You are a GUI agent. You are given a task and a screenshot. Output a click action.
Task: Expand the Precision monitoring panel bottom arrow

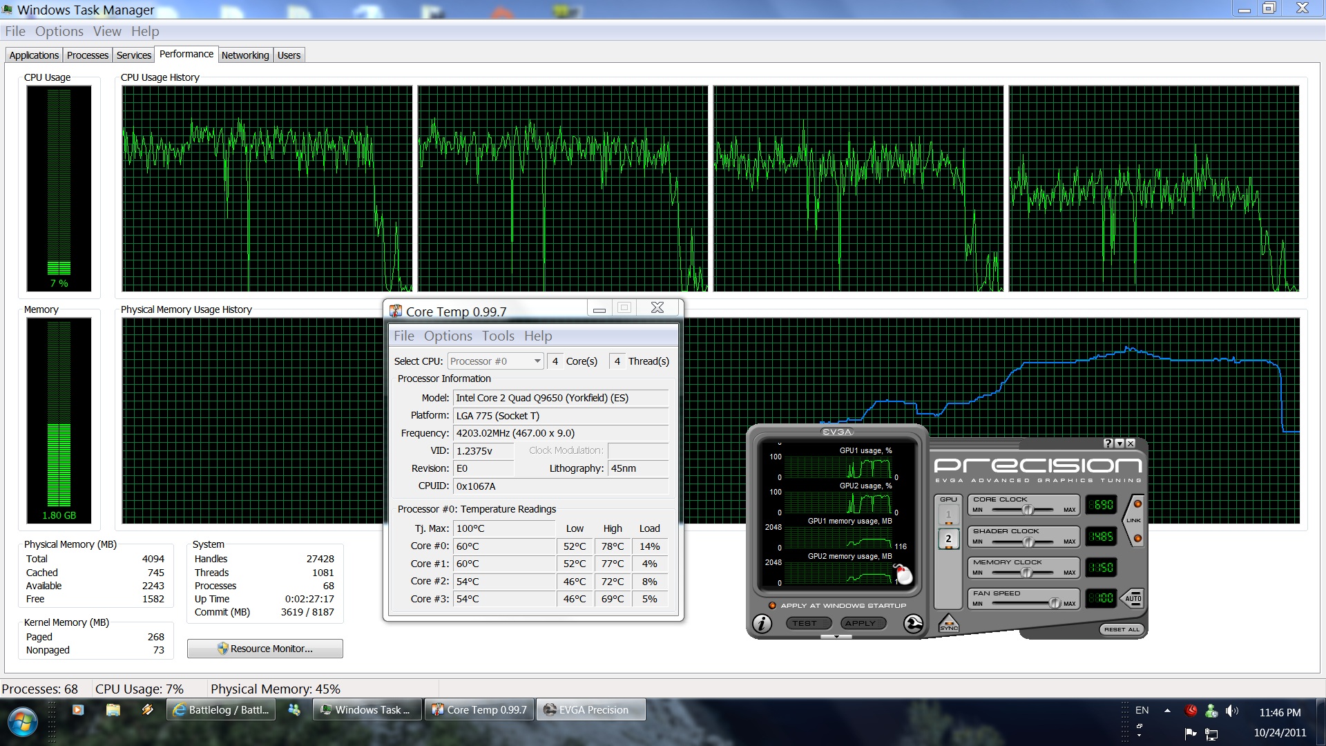(836, 637)
